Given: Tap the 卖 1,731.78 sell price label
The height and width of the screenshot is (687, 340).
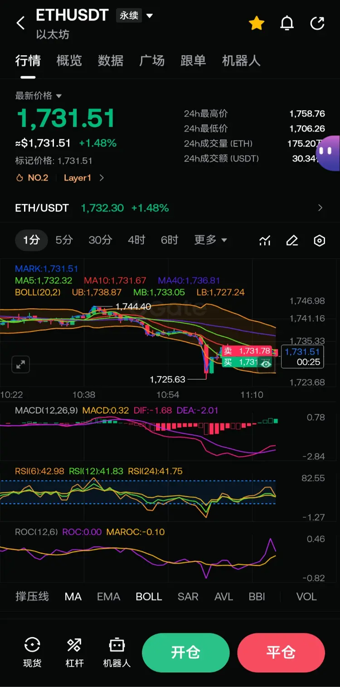Looking at the screenshot, I should click(247, 351).
